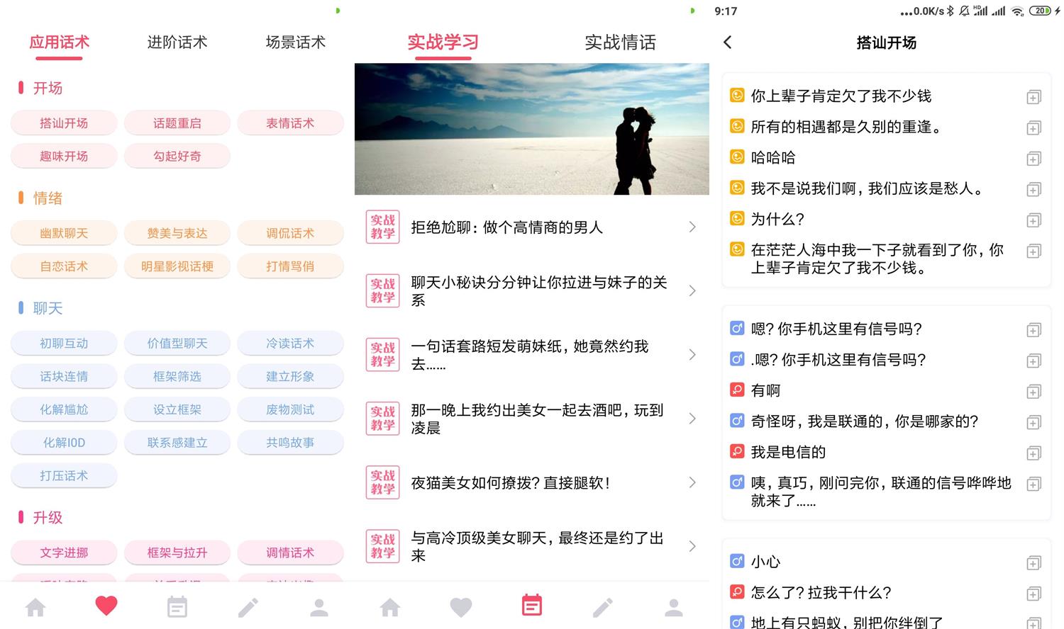Tap the smiley face icon before 为什么?
The image size is (1064, 629).
coord(736,220)
